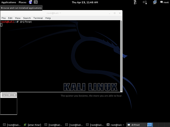
Task: Switch to [etter.filter] taskbar window
Action: [32, 125]
